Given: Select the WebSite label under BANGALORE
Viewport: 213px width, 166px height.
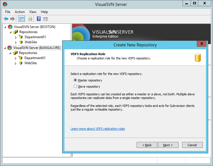Looking at the screenshot, I should pyautogui.click(x=31, y=63).
